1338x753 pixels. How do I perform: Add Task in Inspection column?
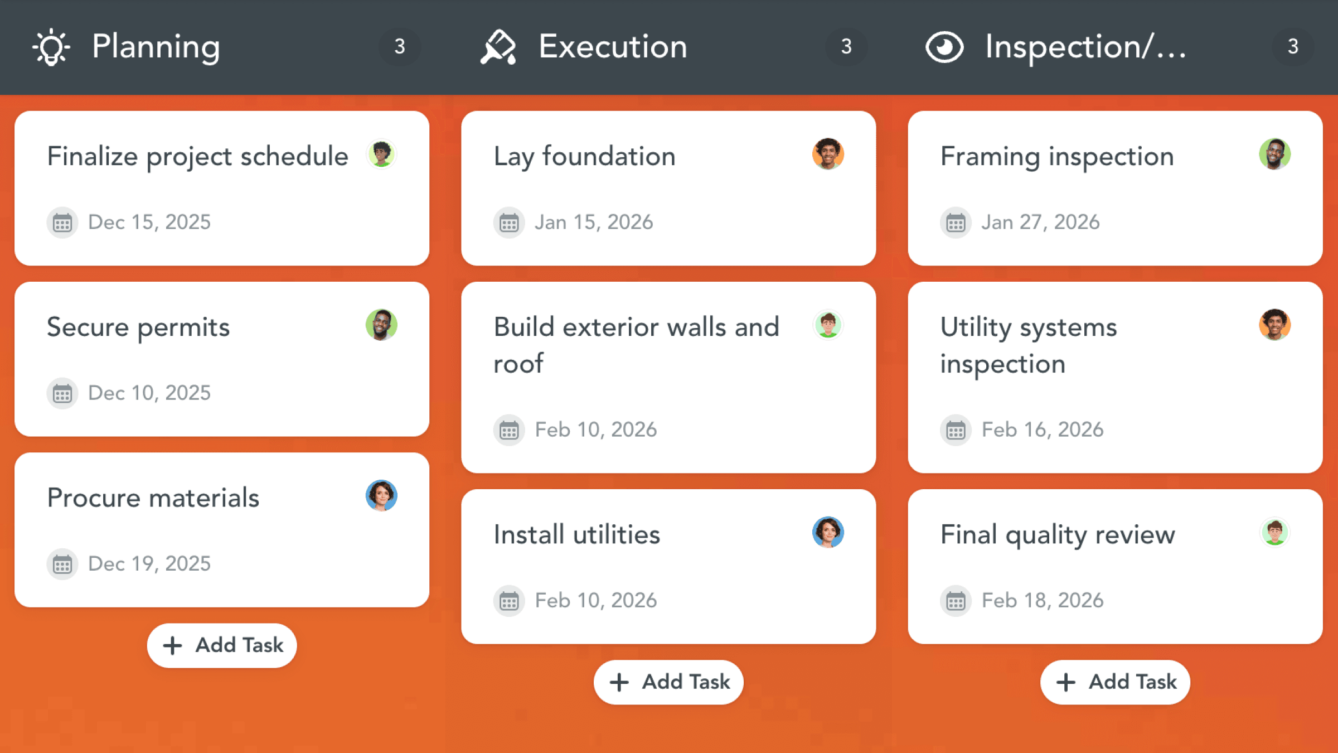click(1115, 682)
